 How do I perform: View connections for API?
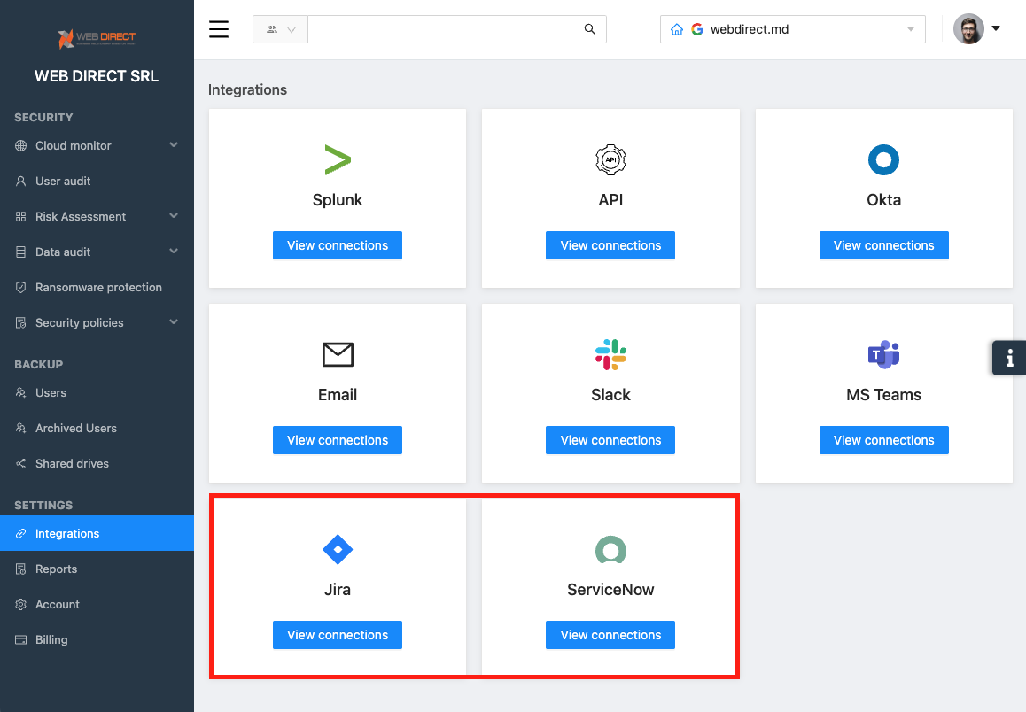[x=610, y=245]
